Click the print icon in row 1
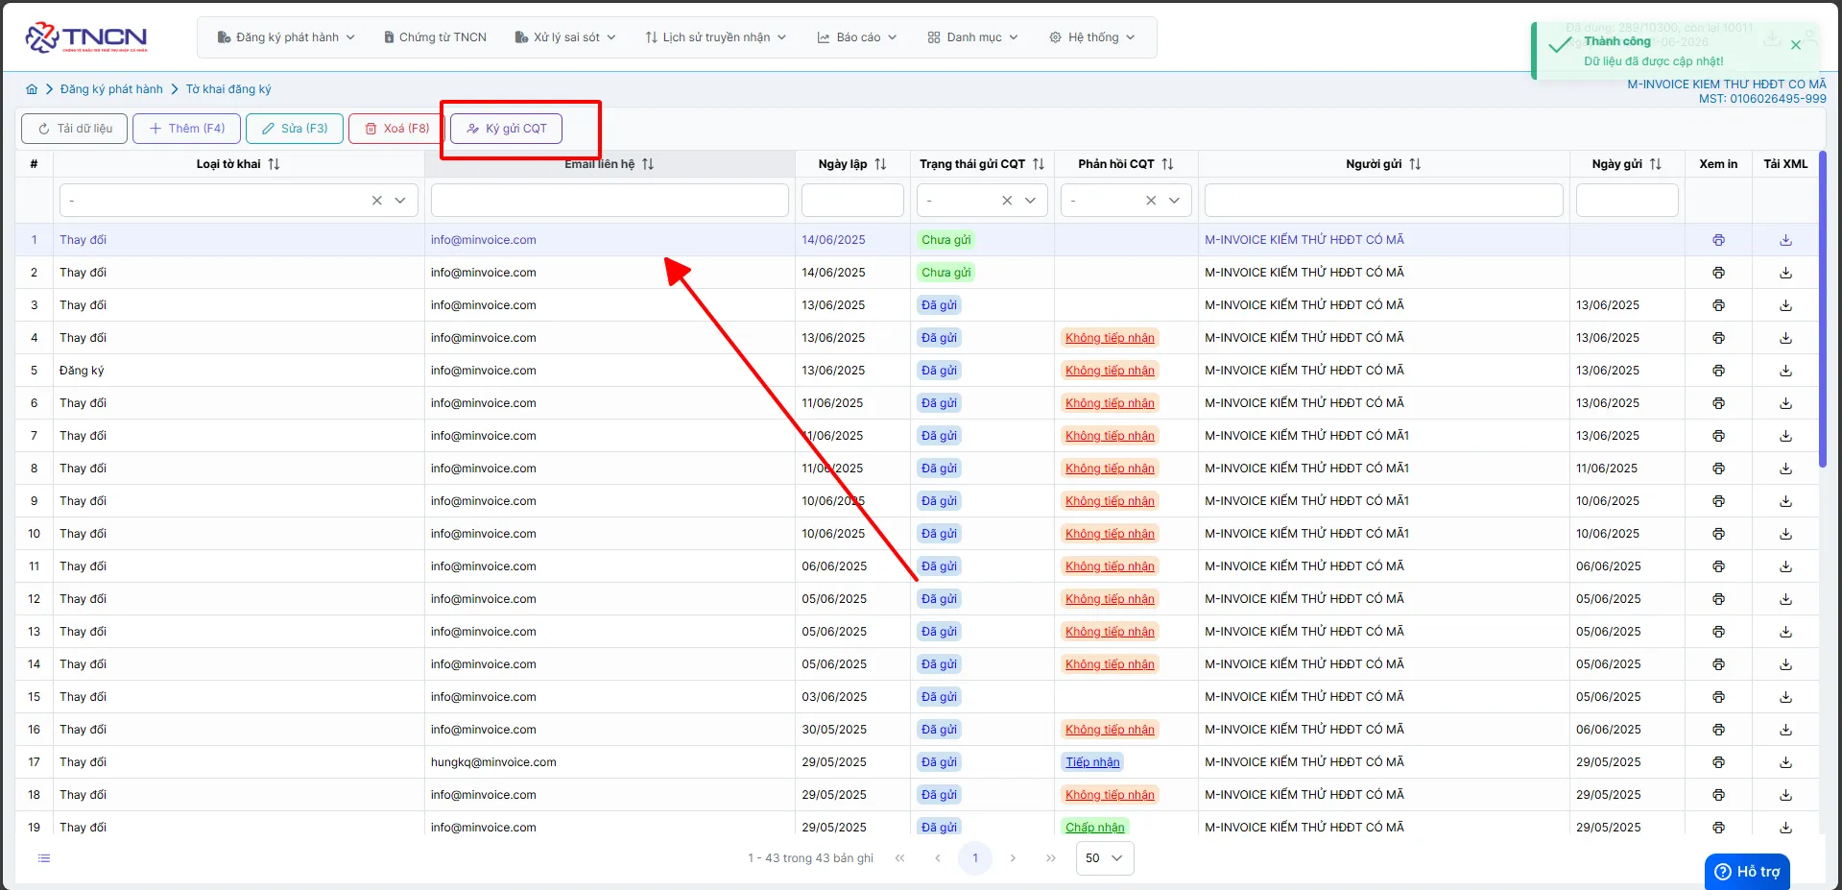Screen dimensions: 1842x890 tap(1718, 240)
